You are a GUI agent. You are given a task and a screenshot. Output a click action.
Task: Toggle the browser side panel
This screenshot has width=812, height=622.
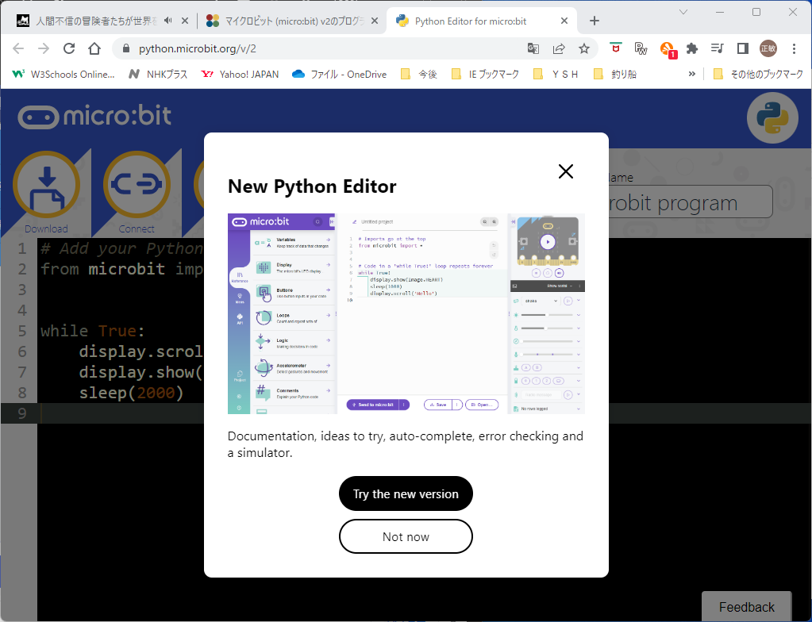pyautogui.click(x=743, y=48)
